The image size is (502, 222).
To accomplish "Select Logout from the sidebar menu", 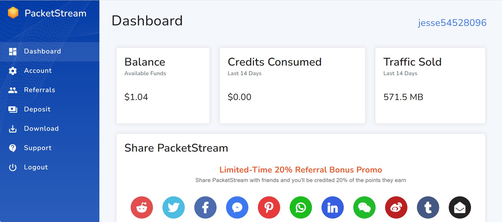I will [36, 167].
